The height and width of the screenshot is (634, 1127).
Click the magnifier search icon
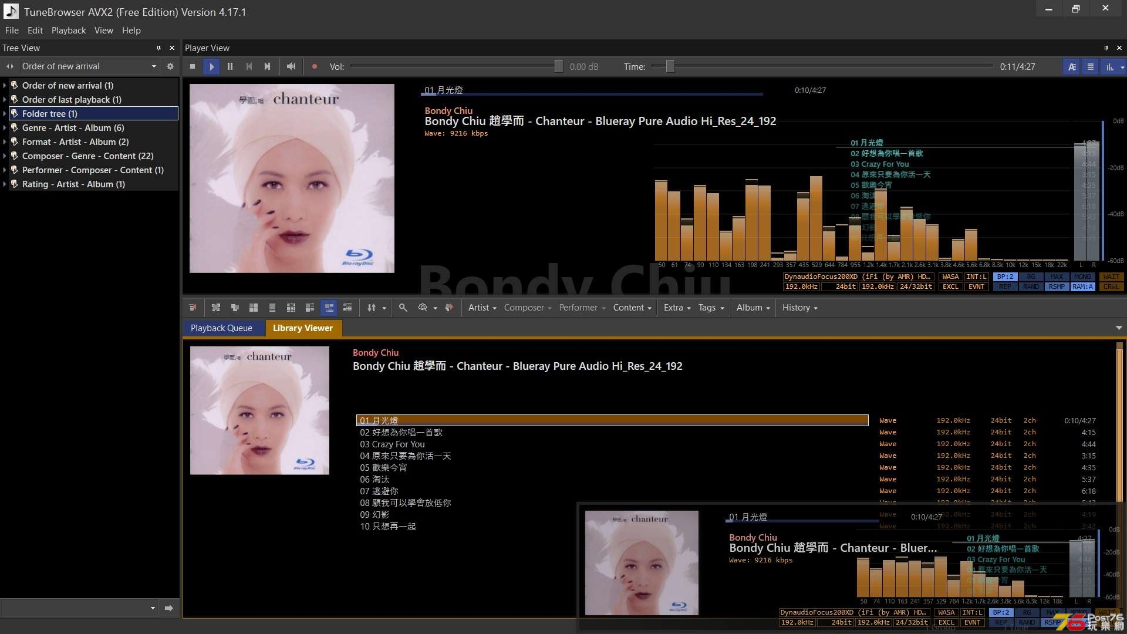pos(403,308)
